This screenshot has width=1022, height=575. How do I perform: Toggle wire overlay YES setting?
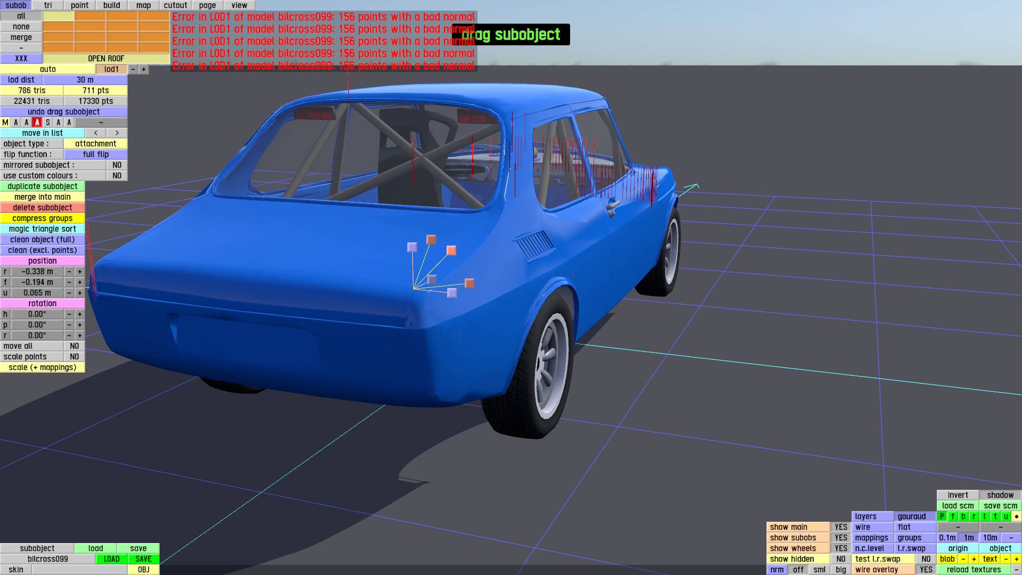(x=926, y=570)
